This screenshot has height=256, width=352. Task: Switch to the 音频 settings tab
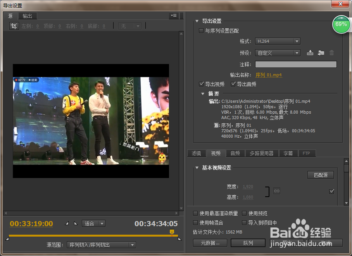click(235, 153)
